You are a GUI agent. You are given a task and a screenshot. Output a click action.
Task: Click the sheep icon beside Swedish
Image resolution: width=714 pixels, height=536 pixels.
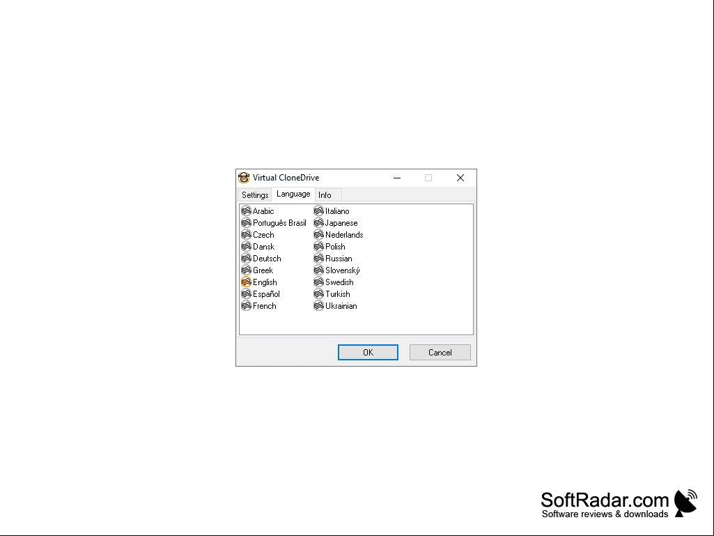pyautogui.click(x=319, y=282)
